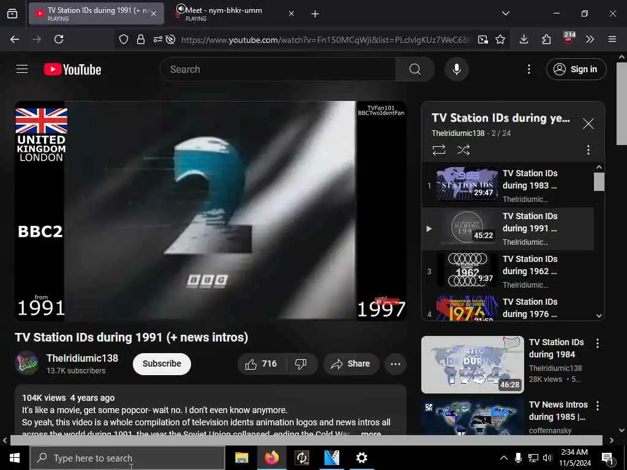Open Settings gear from taskbar
This screenshot has height=470, width=627.
pos(361,458)
